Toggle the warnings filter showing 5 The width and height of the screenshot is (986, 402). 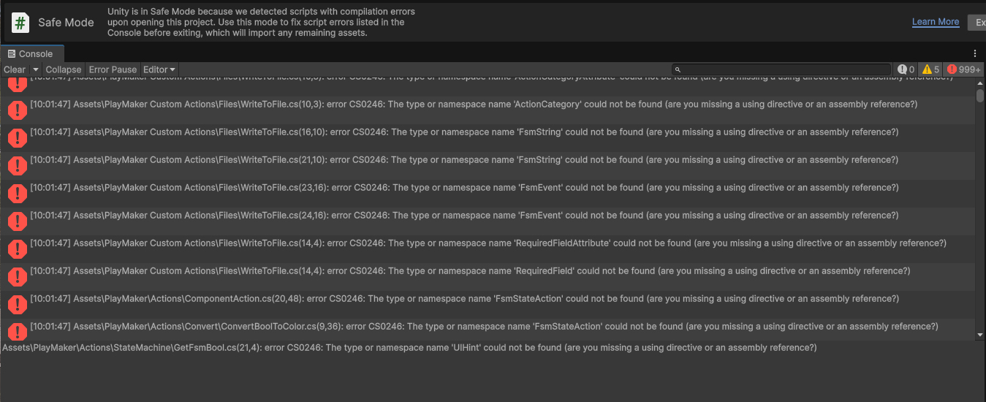(x=930, y=69)
